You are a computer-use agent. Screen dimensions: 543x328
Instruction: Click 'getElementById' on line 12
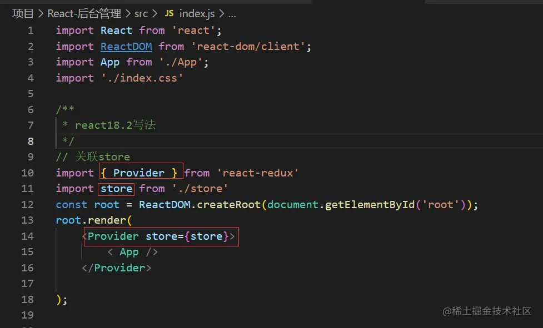(370, 205)
